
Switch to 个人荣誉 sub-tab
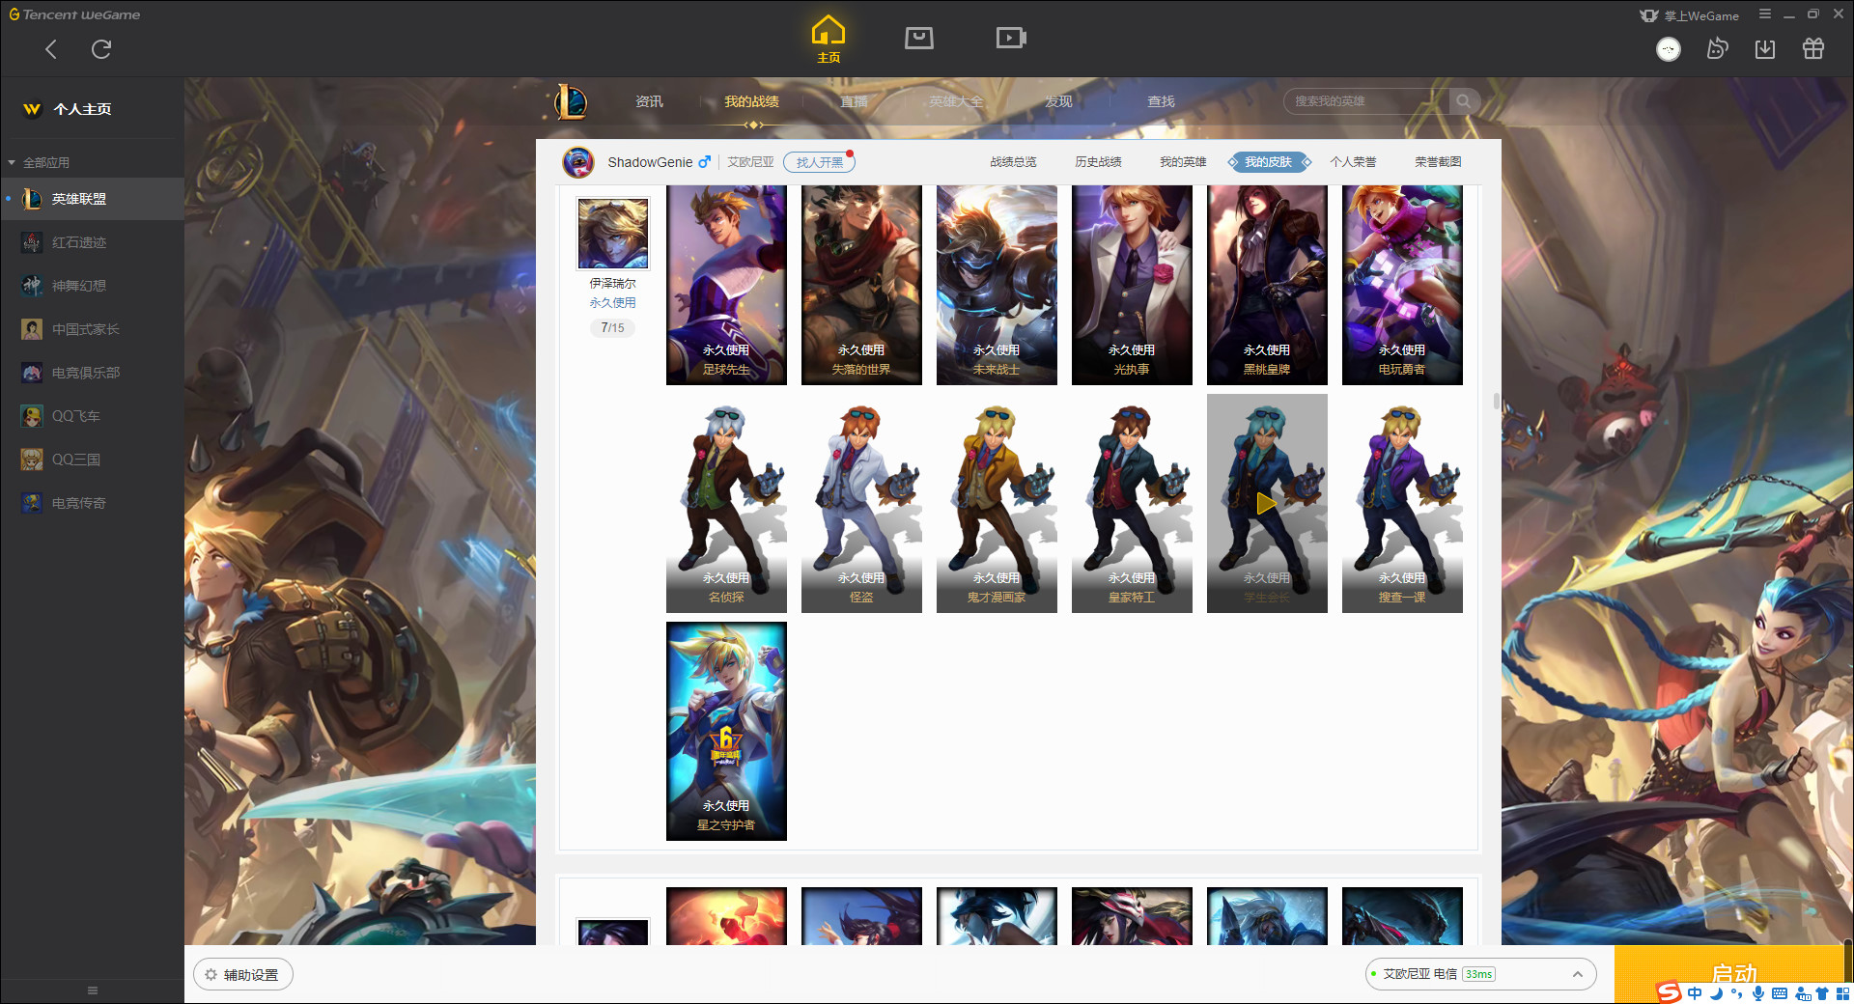pyautogui.click(x=1353, y=162)
